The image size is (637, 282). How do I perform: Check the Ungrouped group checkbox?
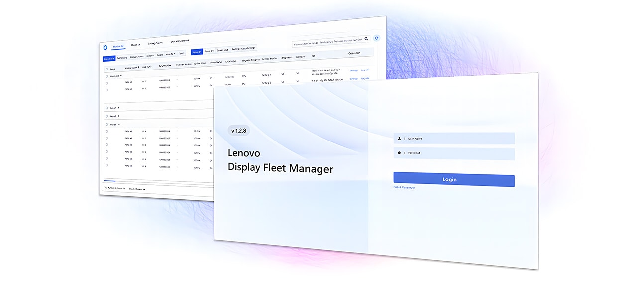(x=106, y=76)
